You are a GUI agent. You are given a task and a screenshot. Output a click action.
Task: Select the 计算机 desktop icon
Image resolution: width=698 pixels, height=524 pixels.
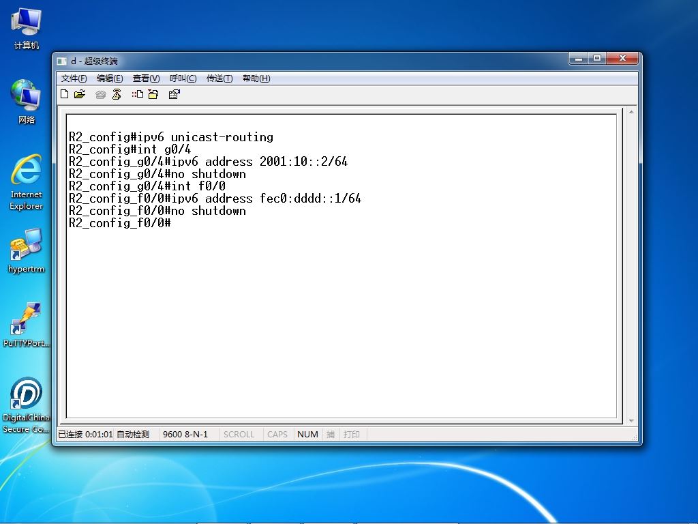tap(27, 29)
